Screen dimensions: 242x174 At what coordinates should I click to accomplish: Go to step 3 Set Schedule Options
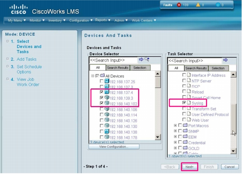tap(29, 69)
